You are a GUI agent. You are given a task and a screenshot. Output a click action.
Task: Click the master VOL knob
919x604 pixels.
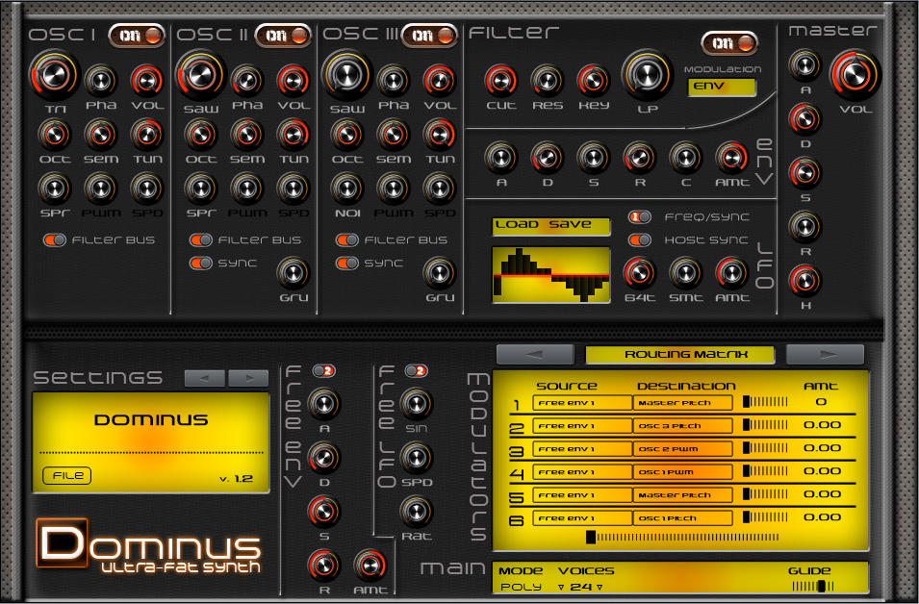(855, 75)
